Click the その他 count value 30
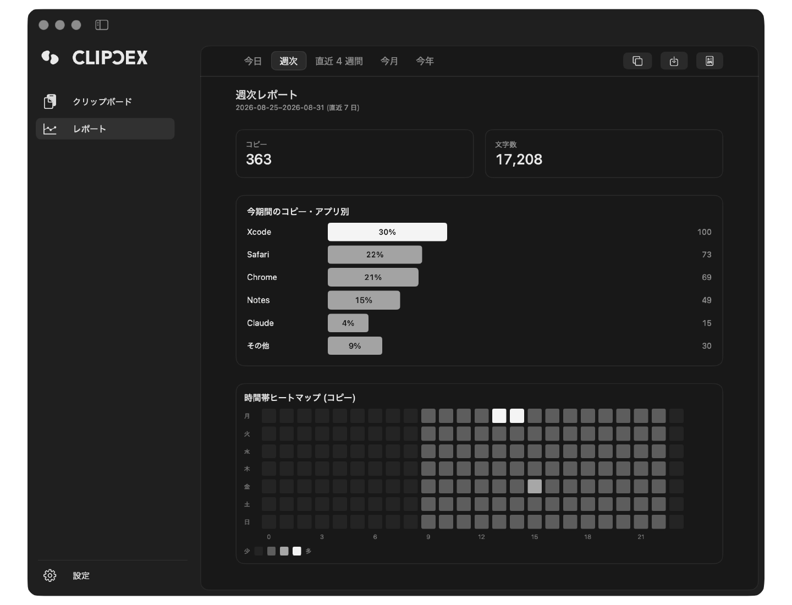 click(707, 346)
